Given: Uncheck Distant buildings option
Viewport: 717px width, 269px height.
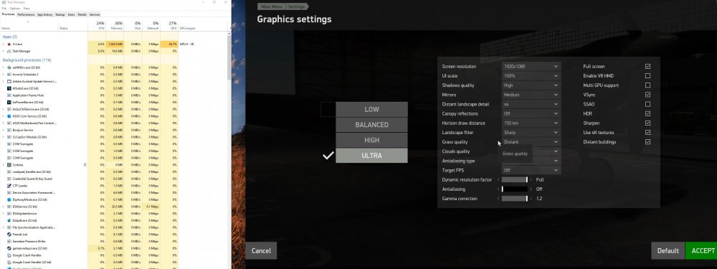Looking at the screenshot, I should tap(648, 142).
